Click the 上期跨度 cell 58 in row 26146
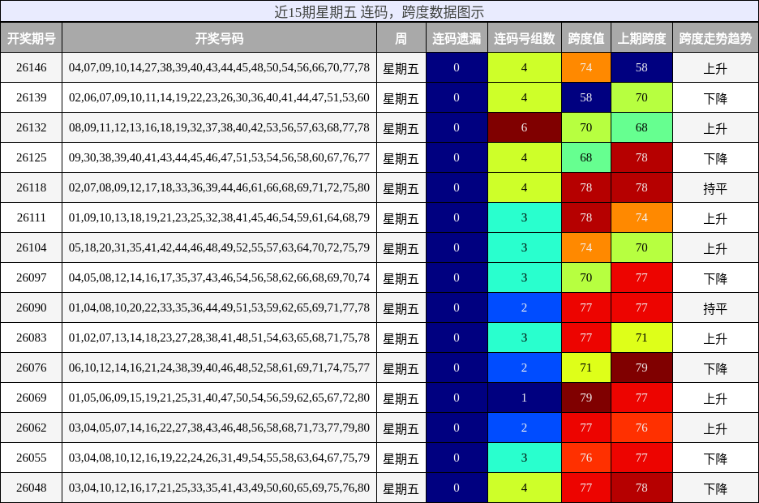Screen dimensions: 759x503 click(x=641, y=67)
